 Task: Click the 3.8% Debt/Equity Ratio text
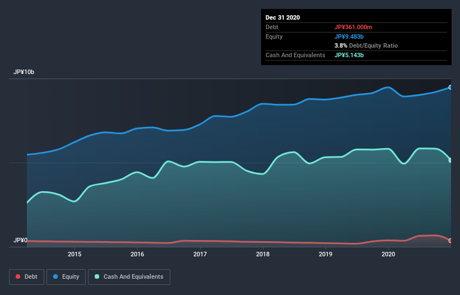coord(366,46)
